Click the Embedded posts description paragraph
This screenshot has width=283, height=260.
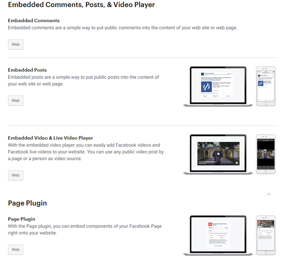[x=84, y=80]
